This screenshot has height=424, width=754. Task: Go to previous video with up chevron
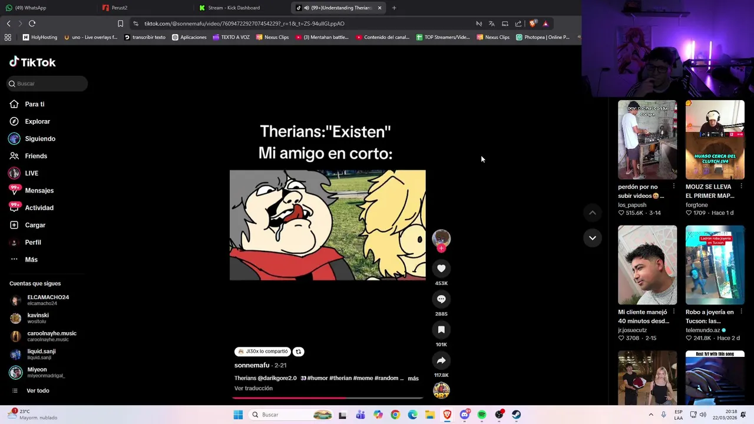tap(593, 213)
